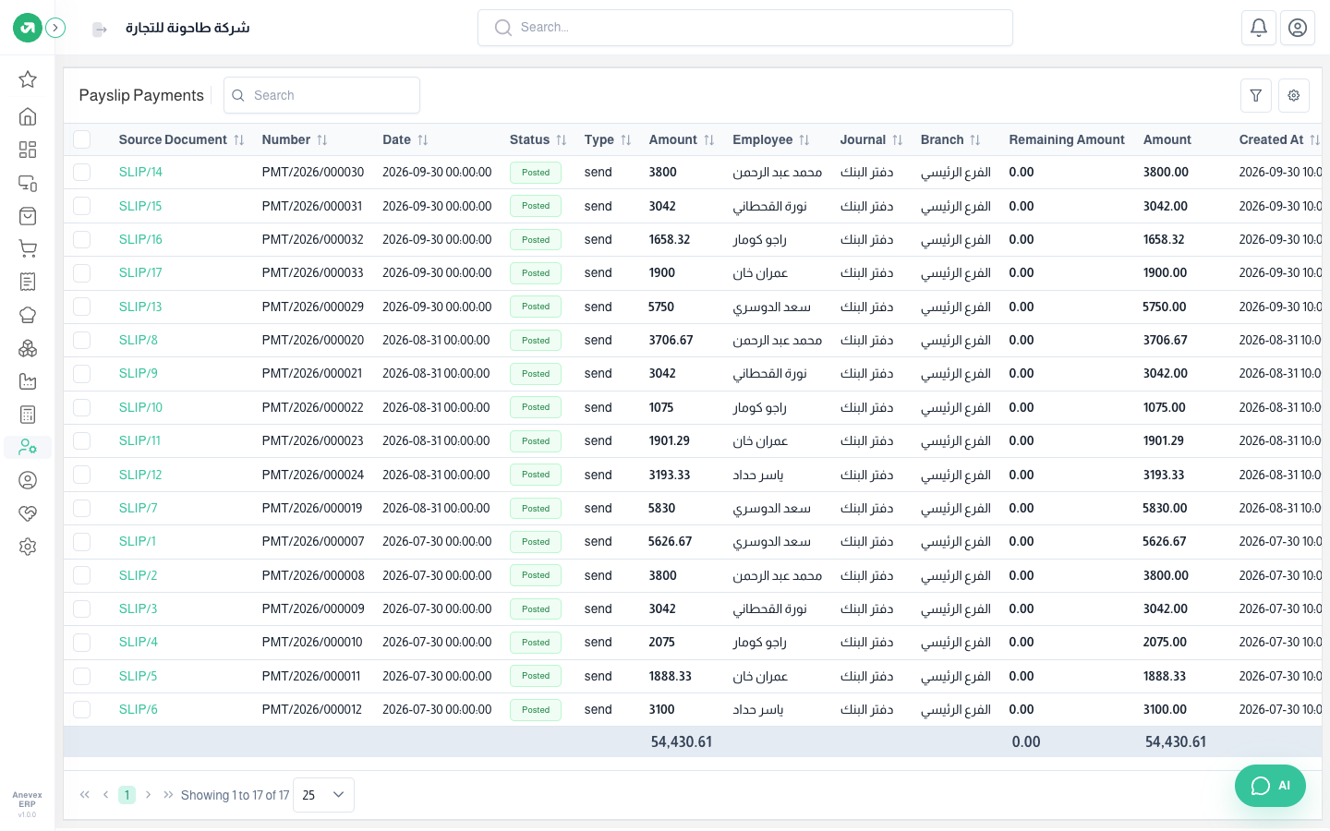1330x831 pixels.
Task: Open the dashboard grid icon in sidebar
Action: [x=28, y=150]
